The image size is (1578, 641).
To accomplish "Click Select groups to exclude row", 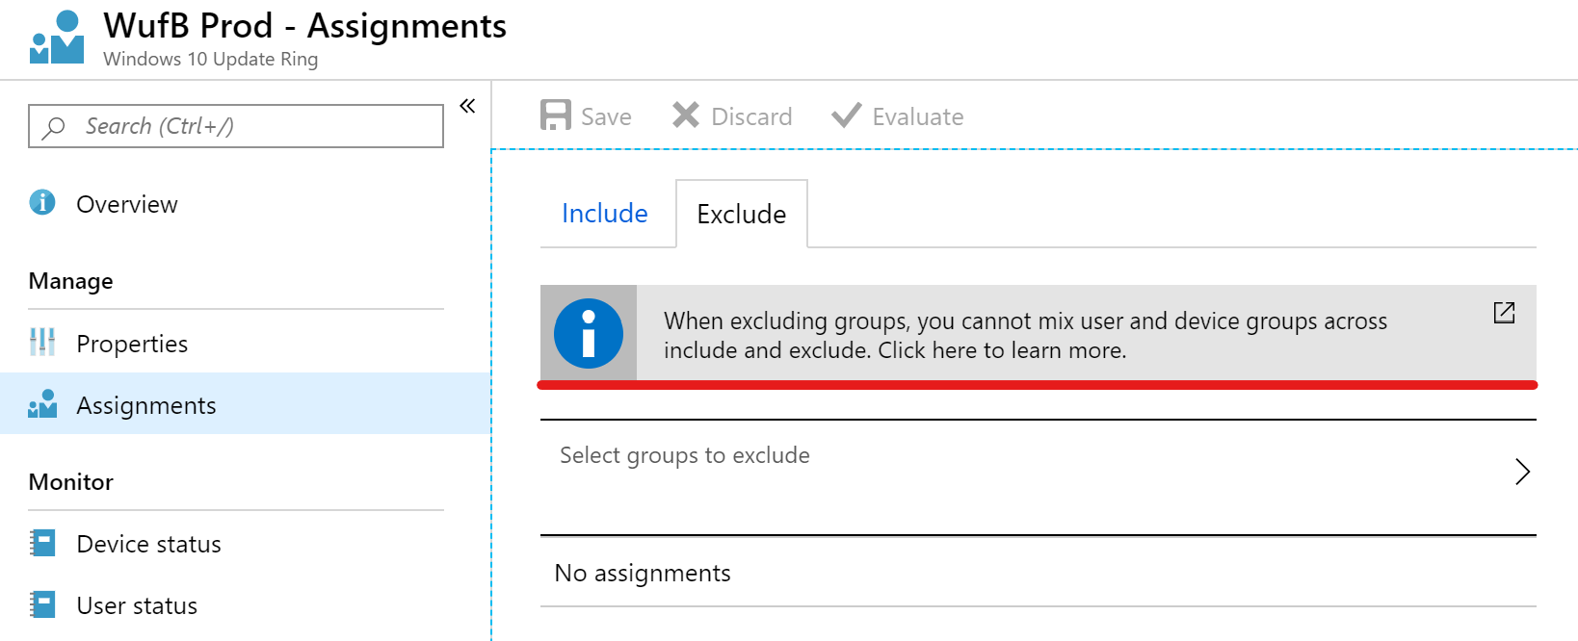I will (x=1039, y=477).
